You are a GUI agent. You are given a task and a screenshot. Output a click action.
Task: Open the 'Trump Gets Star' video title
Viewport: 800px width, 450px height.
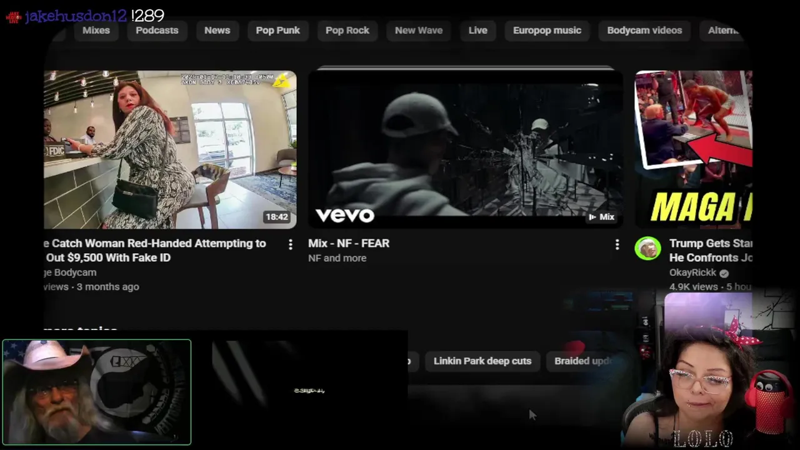(x=711, y=251)
